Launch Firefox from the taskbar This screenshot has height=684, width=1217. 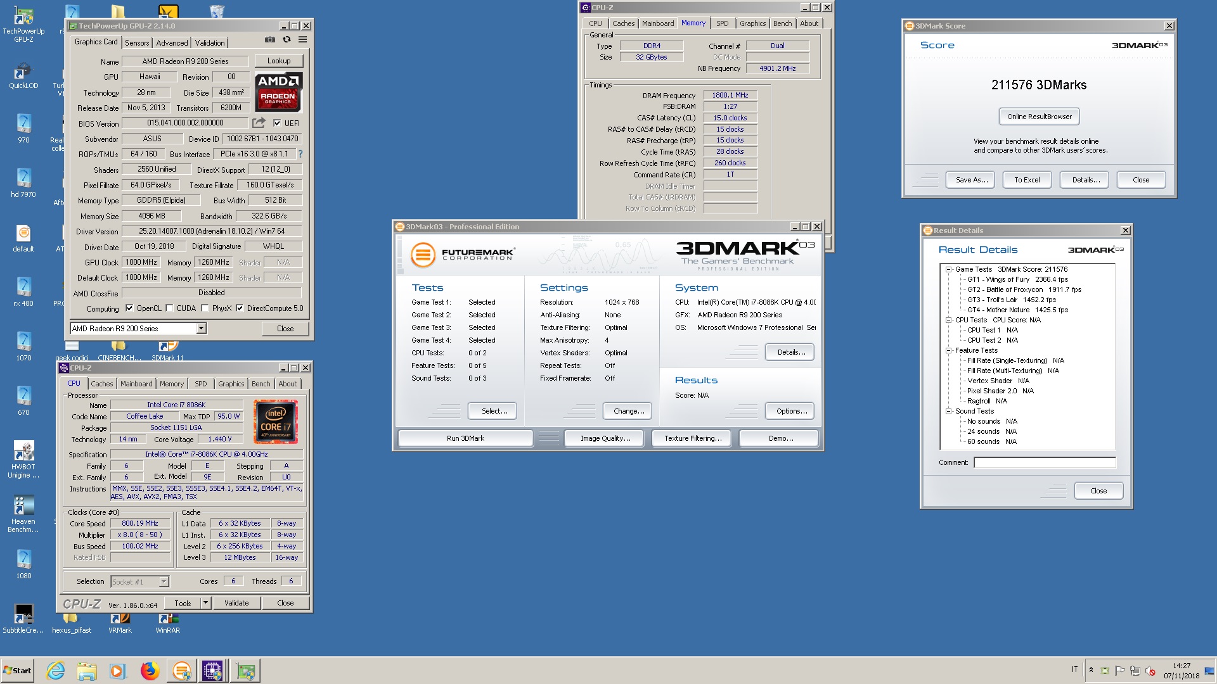point(150,671)
